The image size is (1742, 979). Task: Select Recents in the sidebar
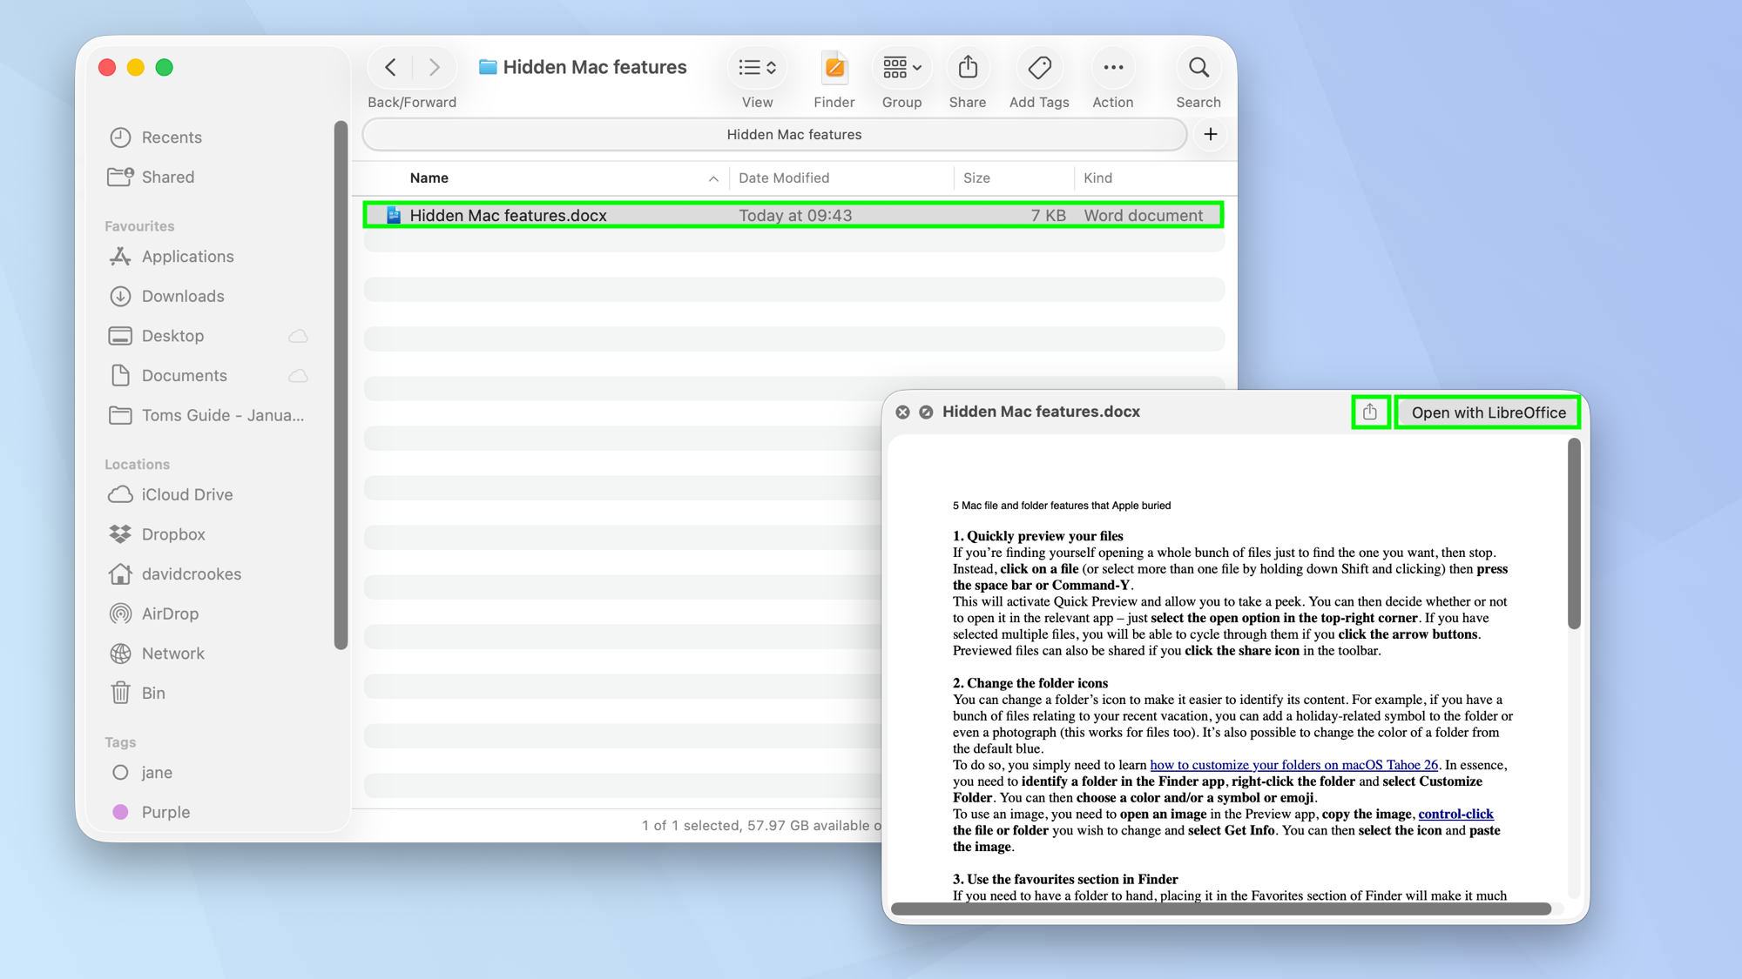click(171, 137)
